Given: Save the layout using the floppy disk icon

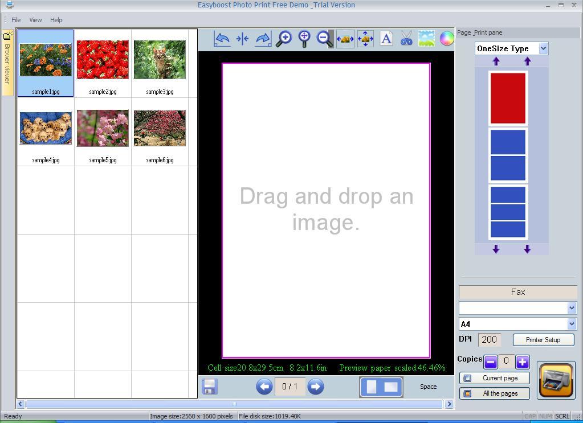Looking at the screenshot, I should 209,387.
